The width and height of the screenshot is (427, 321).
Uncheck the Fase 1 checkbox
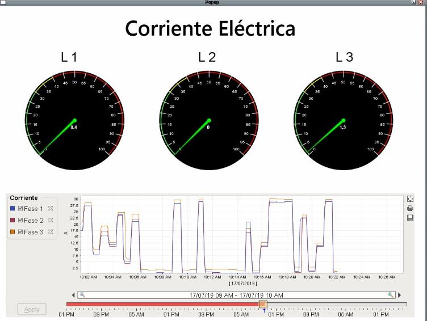[20, 209]
